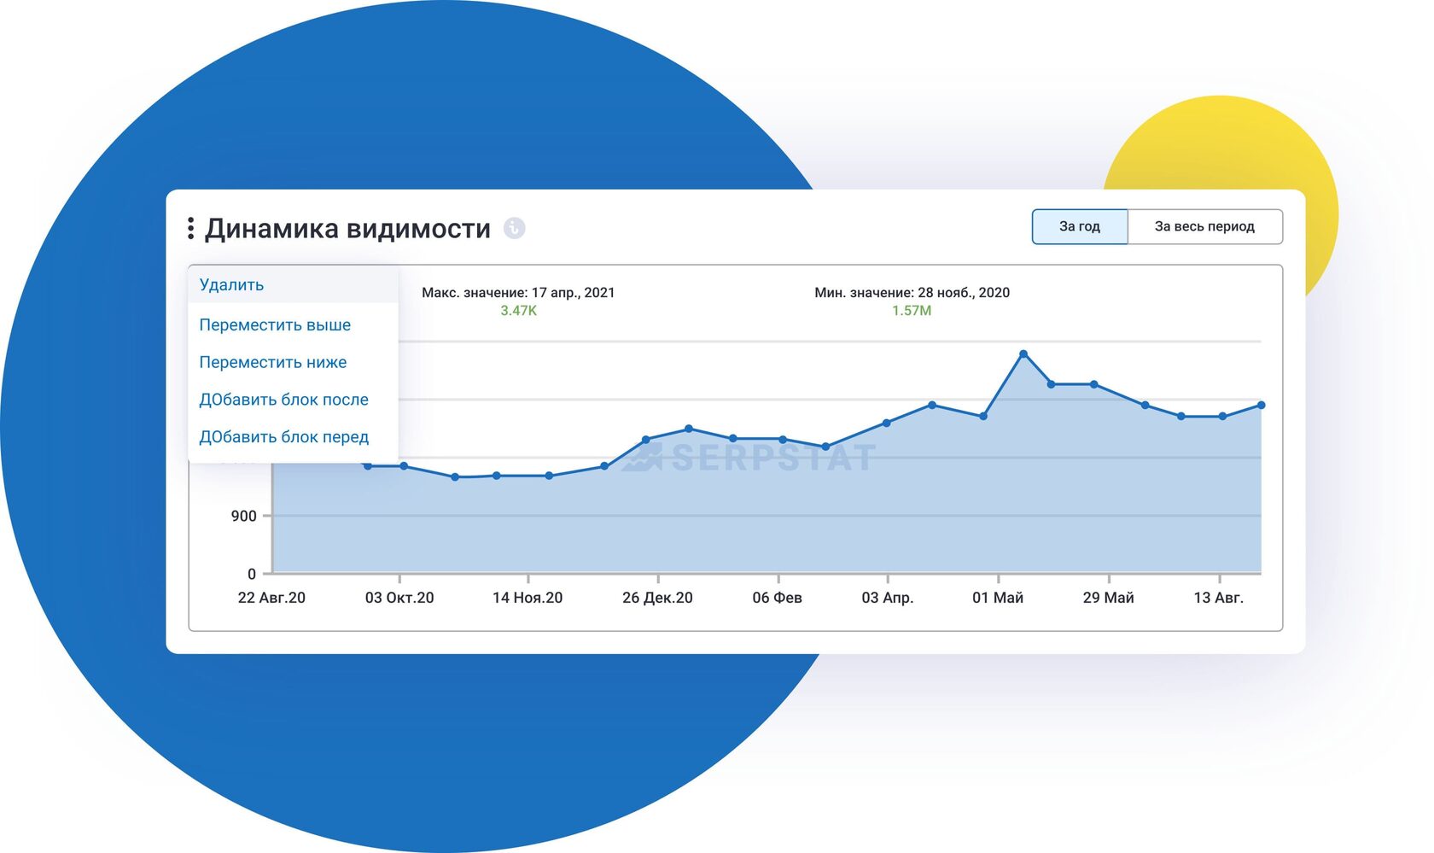The image size is (1434, 853).
Task: Click "ДОбавить блок перед" menu option
Action: (284, 436)
